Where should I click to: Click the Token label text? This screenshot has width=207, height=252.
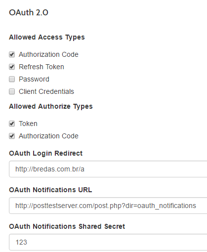click(28, 124)
